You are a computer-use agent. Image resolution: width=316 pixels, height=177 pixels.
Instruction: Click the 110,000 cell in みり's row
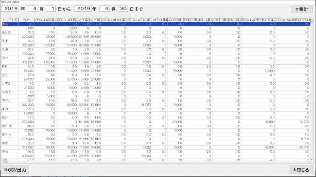[x=45, y=62]
